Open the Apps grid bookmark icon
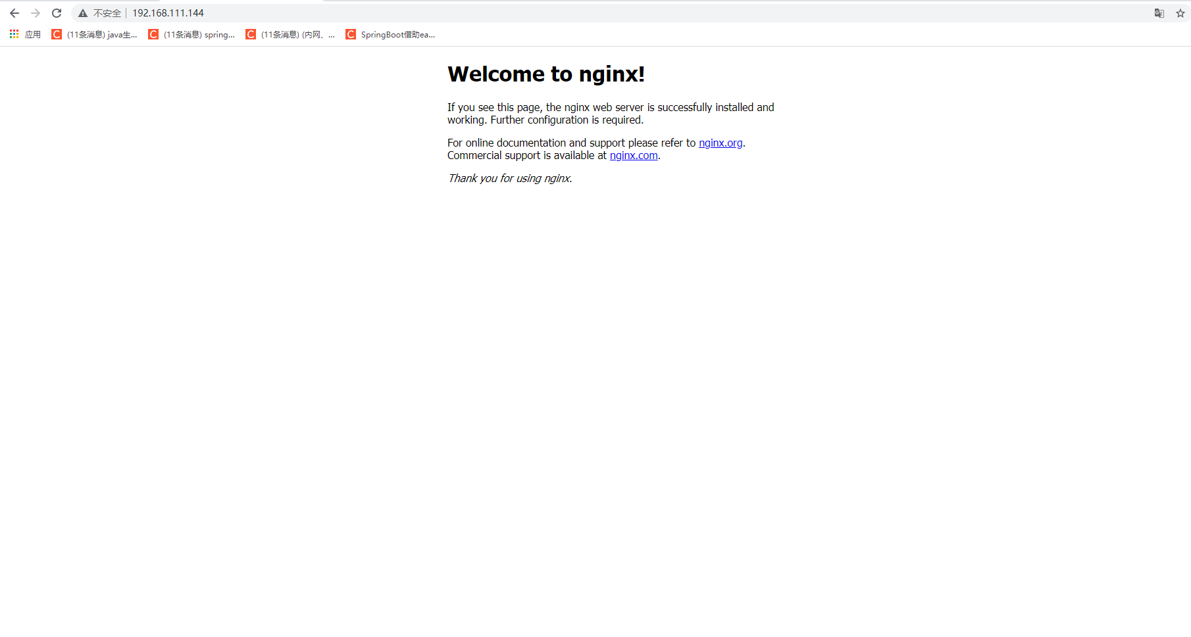This screenshot has height=637, width=1191. [14, 34]
